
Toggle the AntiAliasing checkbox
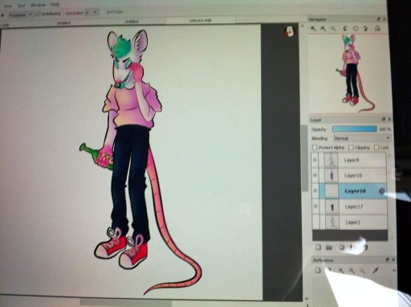(x=38, y=14)
